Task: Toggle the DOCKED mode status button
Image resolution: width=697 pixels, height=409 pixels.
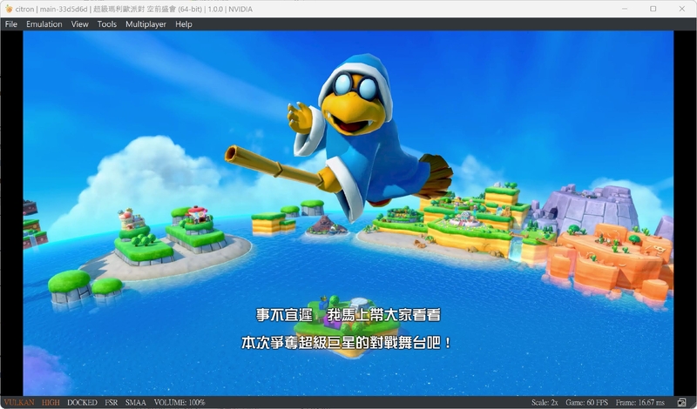Action: [x=82, y=402]
